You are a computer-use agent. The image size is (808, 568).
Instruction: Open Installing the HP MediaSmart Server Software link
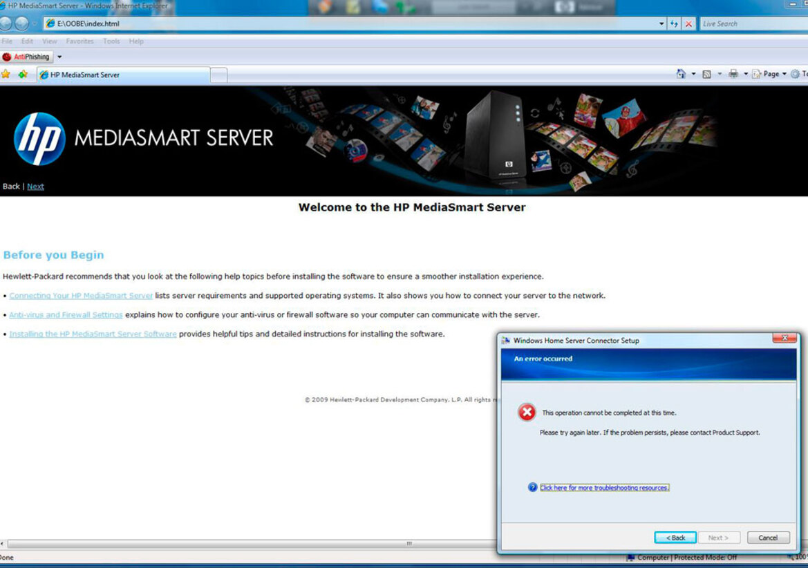pyautogui.click(x=93, y=334)
